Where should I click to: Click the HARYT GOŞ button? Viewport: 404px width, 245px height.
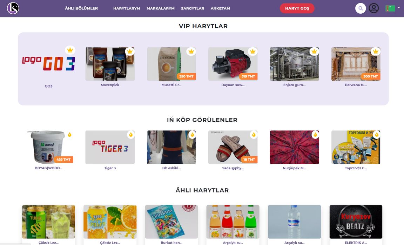point(297,8)
